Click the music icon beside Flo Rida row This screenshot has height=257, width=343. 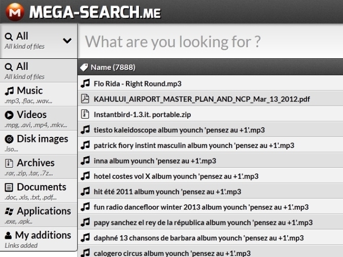85,83
